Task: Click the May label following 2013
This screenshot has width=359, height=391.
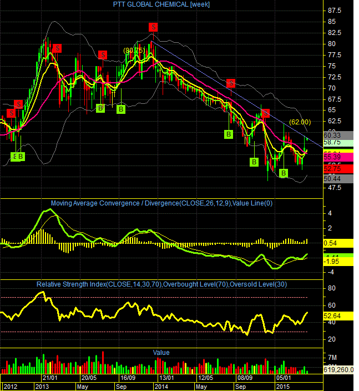Action: point(83,387)
